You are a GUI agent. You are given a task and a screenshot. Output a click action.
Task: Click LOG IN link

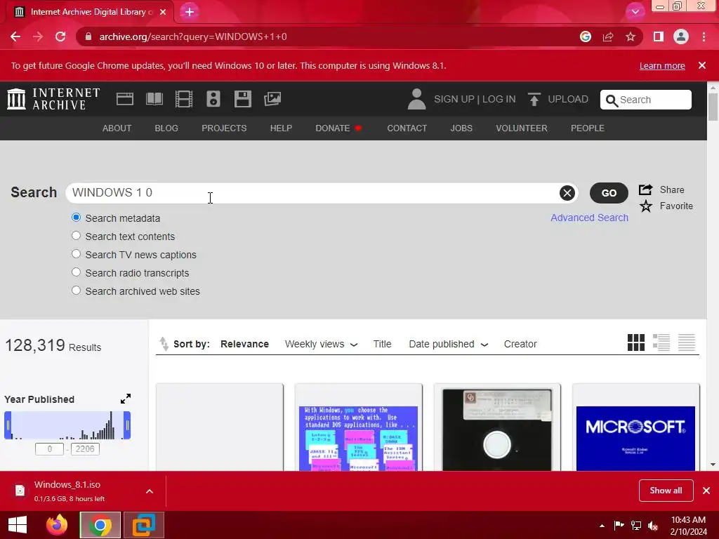point(499,99)
